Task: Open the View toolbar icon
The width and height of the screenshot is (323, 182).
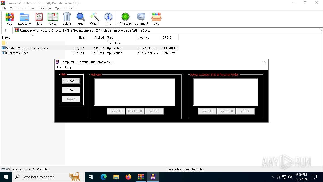Action: pos(53,19)
